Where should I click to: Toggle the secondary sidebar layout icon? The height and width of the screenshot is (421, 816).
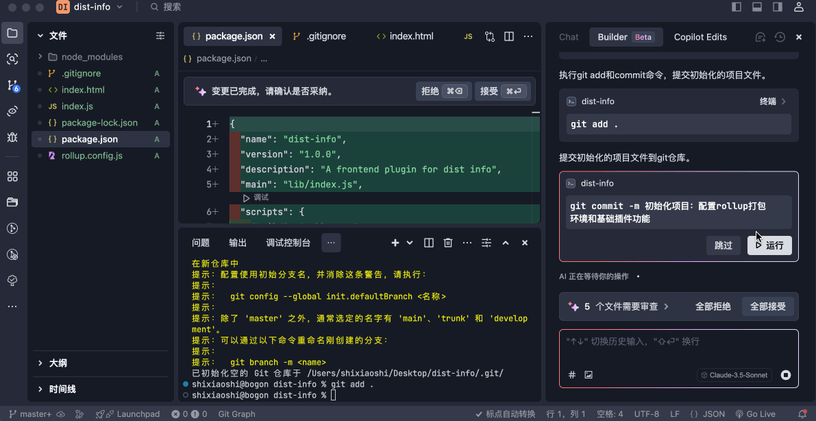point(778,7)
